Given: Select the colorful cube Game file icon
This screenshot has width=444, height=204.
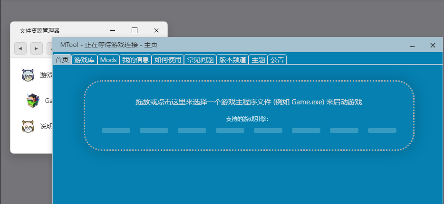Looking at the screenshot, I should [x=32, y=101].
